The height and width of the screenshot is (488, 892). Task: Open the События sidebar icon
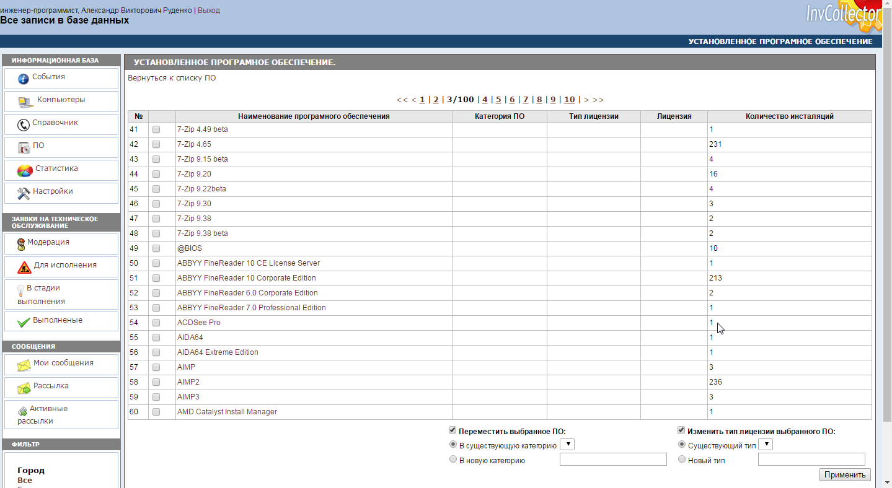tap(24, 79)
